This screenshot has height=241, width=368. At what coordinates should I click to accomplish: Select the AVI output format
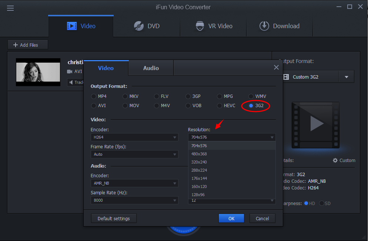[98, 106]
